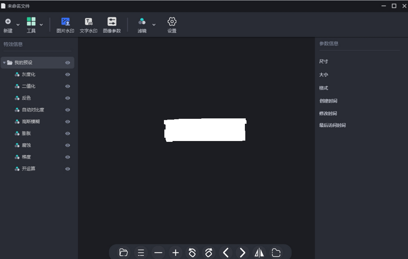Select the 膨胀 preset
Screen dimensions: 408x259
coord(26,133)
